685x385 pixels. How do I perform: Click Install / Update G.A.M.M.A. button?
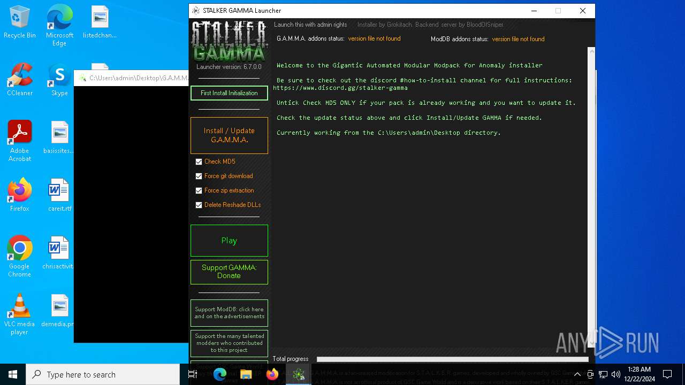pyautogui.click(x=229, y=135)
